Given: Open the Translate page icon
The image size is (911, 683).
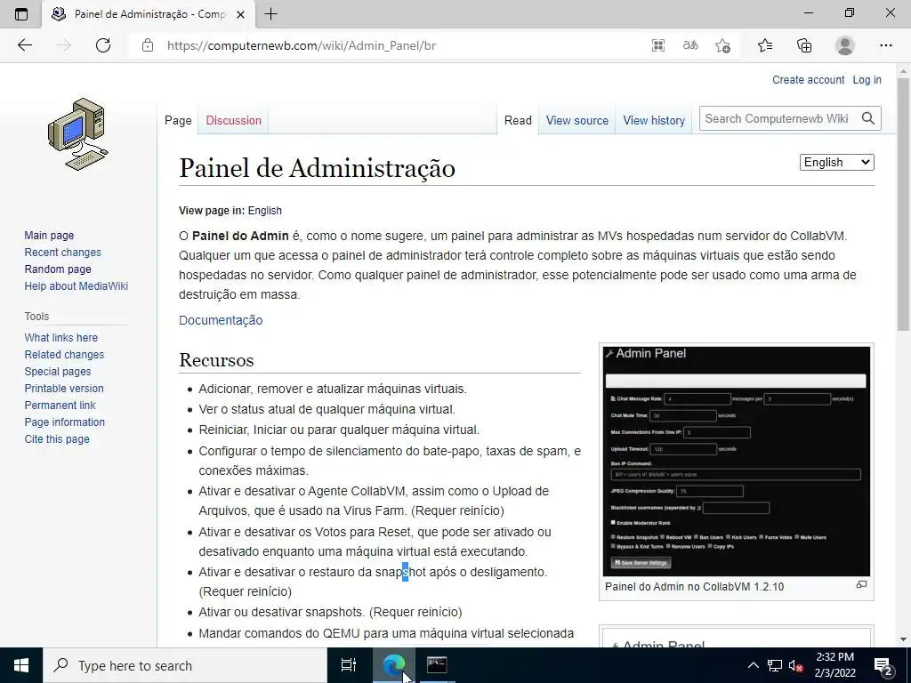Looking at the screenshot, I should (690, 45).
